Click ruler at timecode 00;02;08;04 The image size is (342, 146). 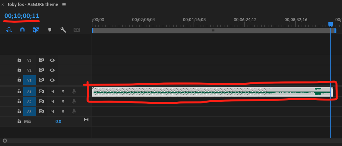(144, 20)
